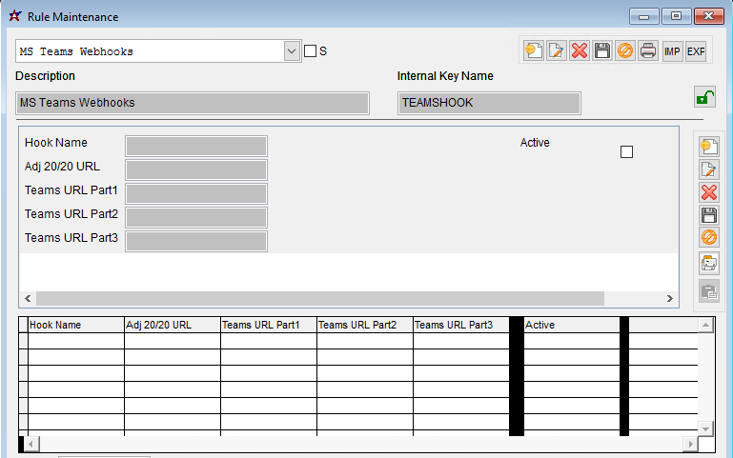Click the grid horizontal scrollbar left arrow
Screen dimensions: 733x458
click(31, 444)
